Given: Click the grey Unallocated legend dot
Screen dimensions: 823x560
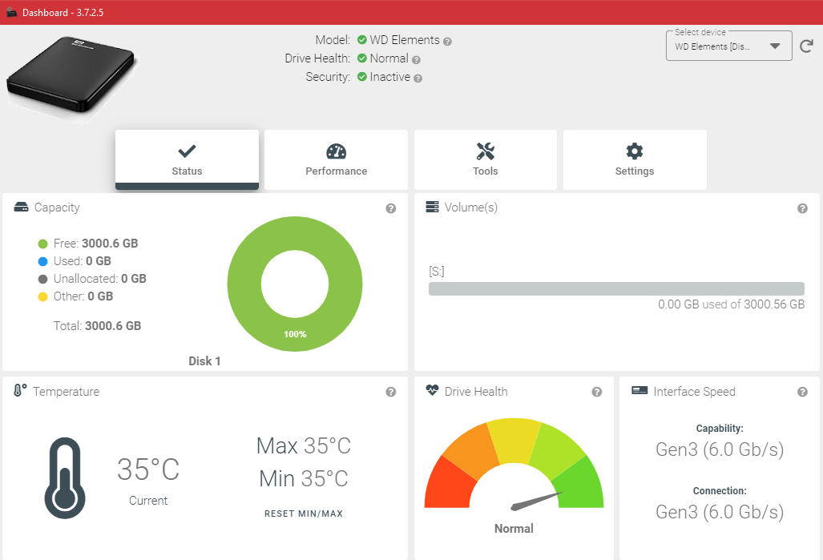Looking at the screenshot, I should tap(43, 280).
